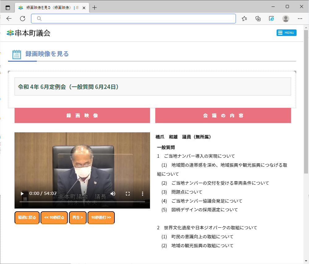Open the Collections icon
Image resolution: width=309 pixels, height=264 pixels.
pyautogui.click(x=258, y=19)
